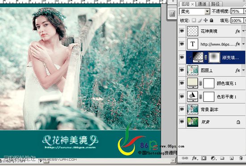246x166 pixels.
Task: Select the white mask thumbnail of 颜色填充 1
Action: tap(209, 83)
